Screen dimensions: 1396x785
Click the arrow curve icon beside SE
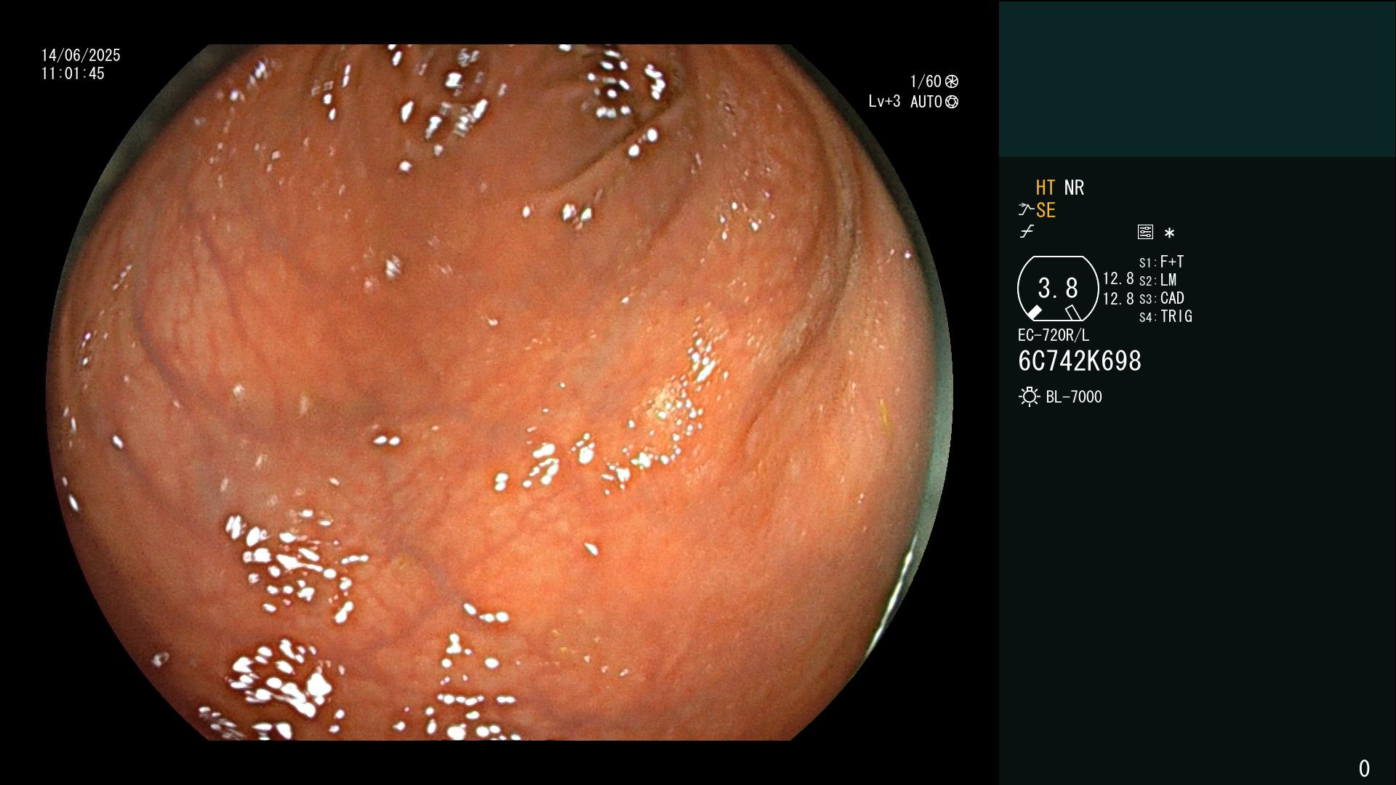pos(1025,210)
